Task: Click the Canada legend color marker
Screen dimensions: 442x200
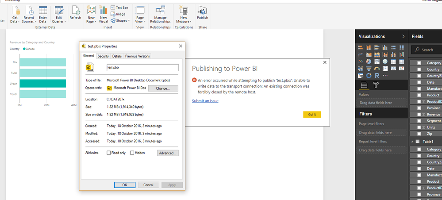Action: [24, 49]
